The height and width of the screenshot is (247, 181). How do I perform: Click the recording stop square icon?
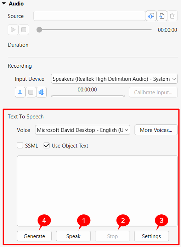(31, 92)
